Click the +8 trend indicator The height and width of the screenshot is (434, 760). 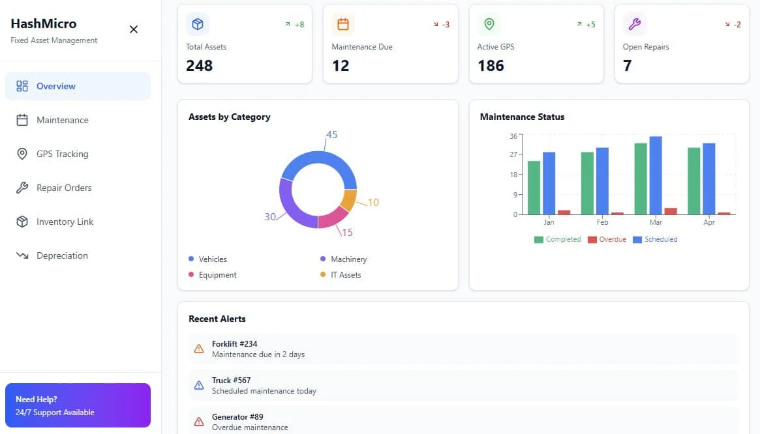pyautogui.click(x=295, y=24)
